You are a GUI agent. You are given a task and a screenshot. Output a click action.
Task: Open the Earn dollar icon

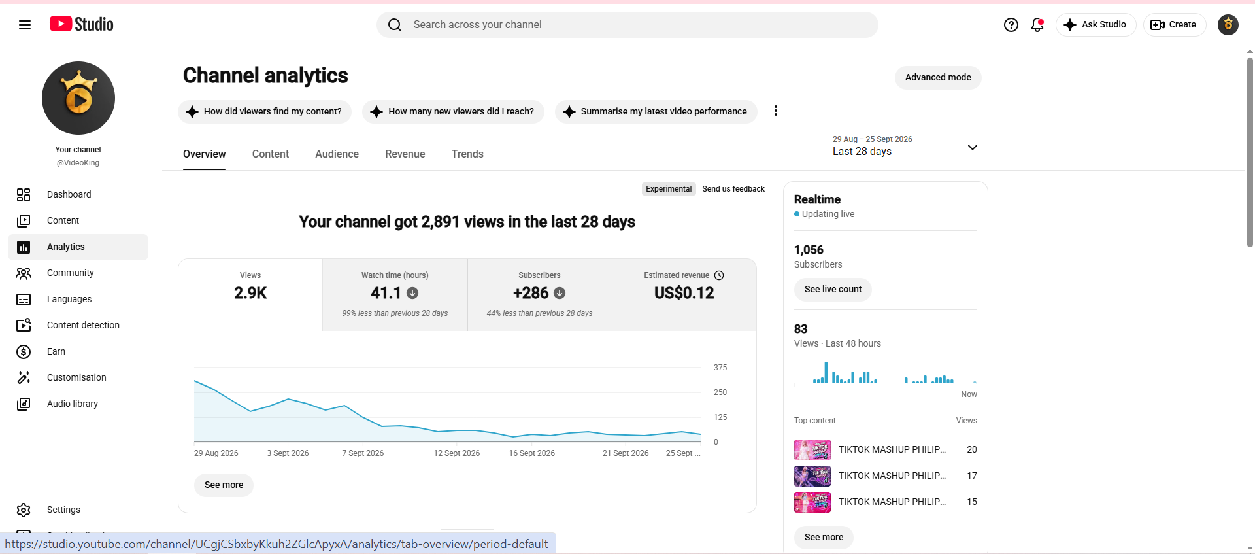(24, 352)
